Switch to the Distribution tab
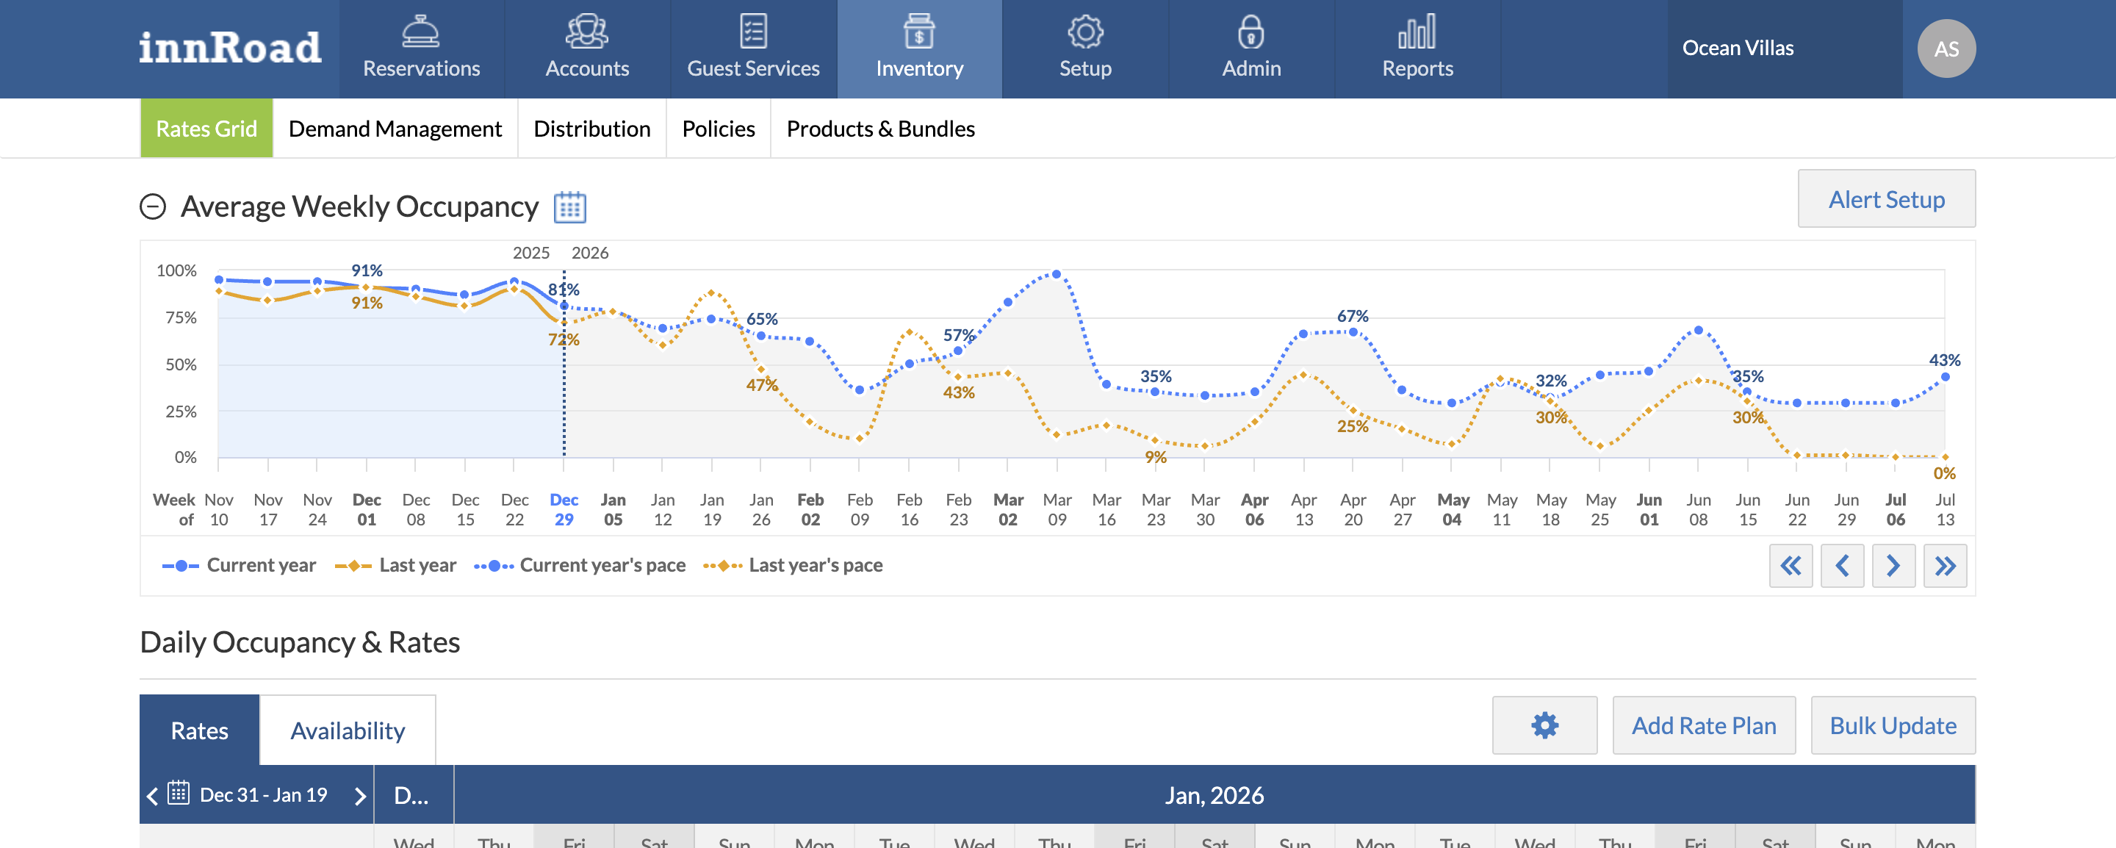This screenshot has height=848, width=2116. click(x=591, y=128)
